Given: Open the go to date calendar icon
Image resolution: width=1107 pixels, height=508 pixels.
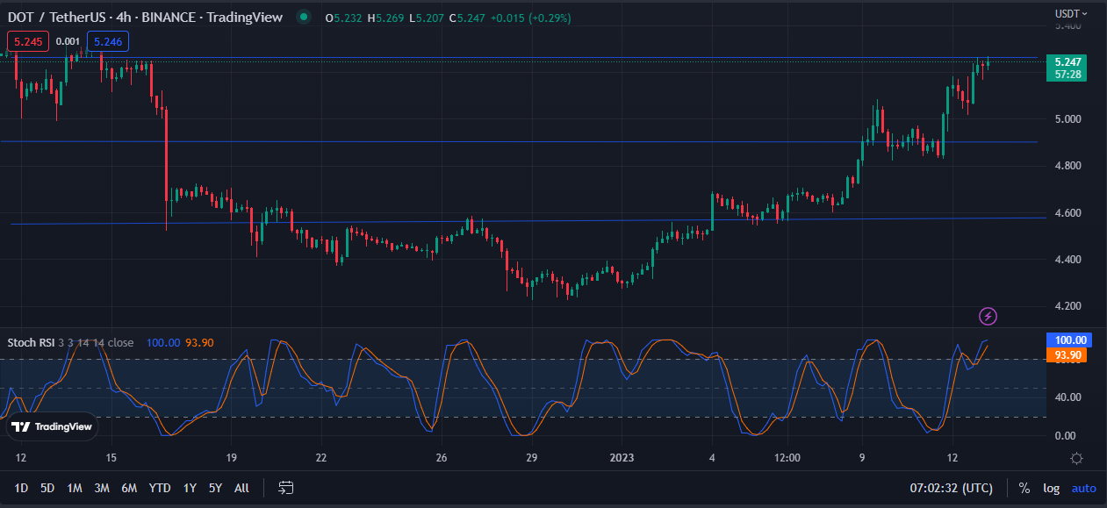Looking at the screenshot, I should [x=285, y=488].
